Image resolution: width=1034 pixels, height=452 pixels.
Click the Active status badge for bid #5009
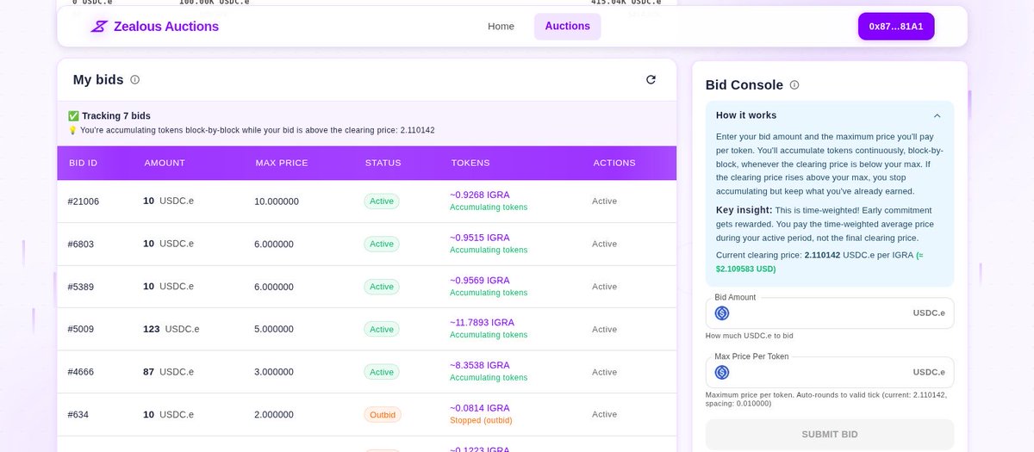point(382,329)
